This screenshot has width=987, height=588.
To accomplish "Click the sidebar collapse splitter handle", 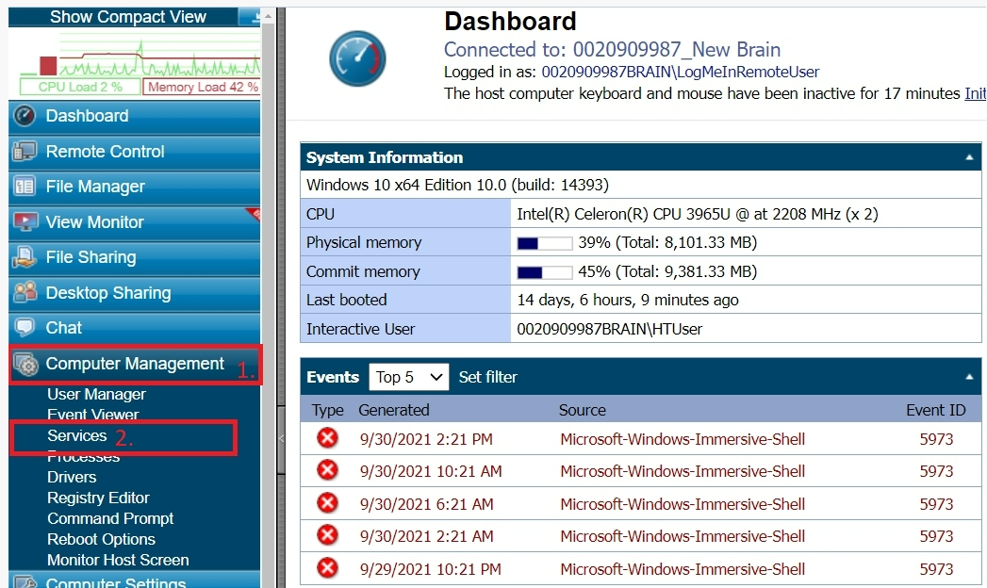I will [x=280, y=438].
